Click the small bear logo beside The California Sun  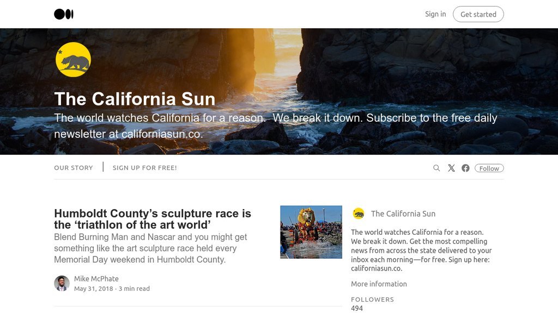tap(359, 214)
